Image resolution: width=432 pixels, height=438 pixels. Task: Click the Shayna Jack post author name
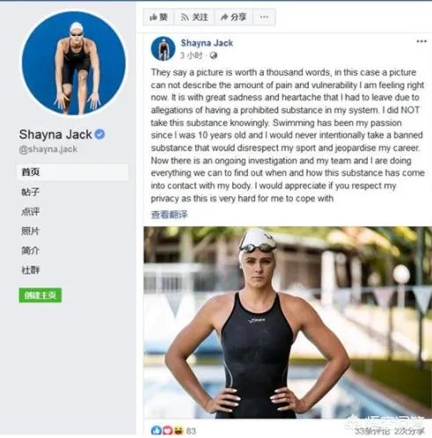click(207, 43)
